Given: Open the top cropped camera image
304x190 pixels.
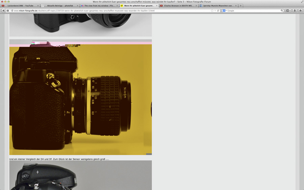Looking at the screenshot, I should [x=80, y=25].
